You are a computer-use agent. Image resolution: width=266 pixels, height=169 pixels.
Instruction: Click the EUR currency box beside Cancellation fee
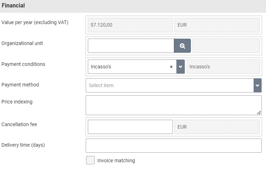pos(217,127)
